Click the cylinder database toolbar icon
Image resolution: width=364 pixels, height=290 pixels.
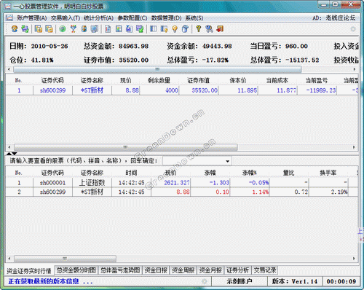(185, 29)
